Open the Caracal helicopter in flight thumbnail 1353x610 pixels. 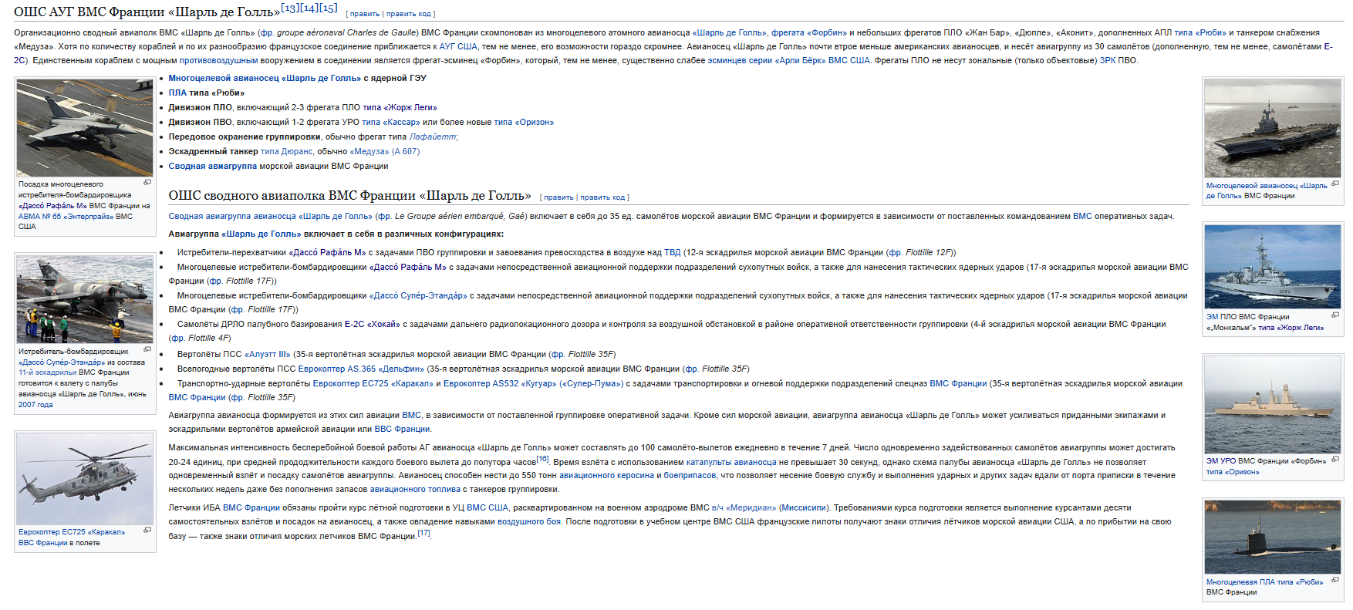(85, 479)
